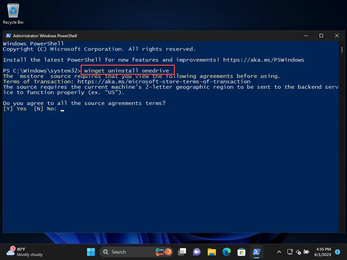
Task: Click 'ice to function properly (ex. "US").' line
Action: tap(64, 92)
